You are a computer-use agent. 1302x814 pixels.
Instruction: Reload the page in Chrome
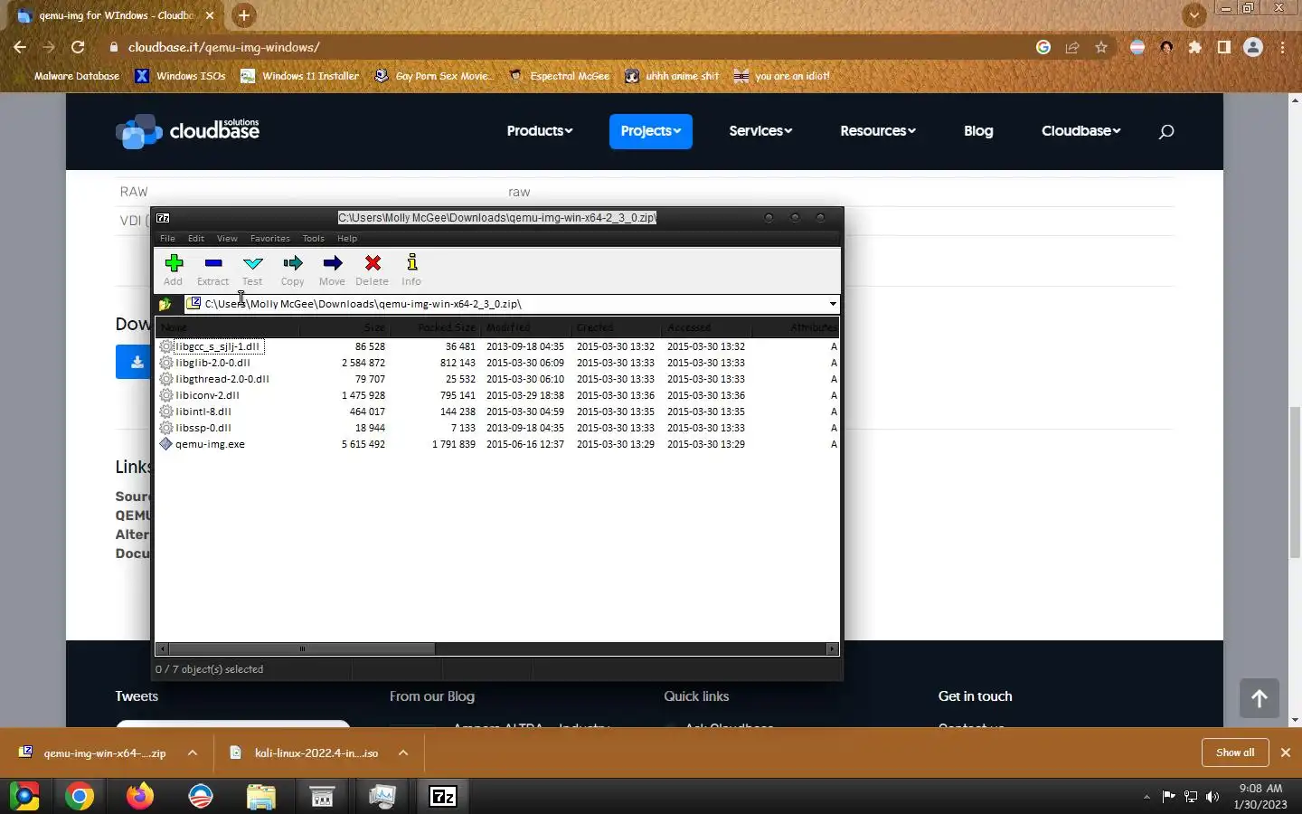tap(78, 47)
